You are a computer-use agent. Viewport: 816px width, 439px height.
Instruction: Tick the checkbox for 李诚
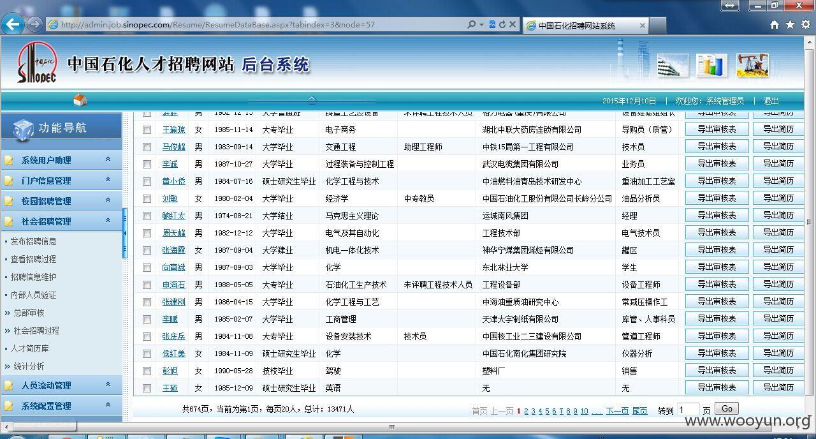click(x=147, y=164)
